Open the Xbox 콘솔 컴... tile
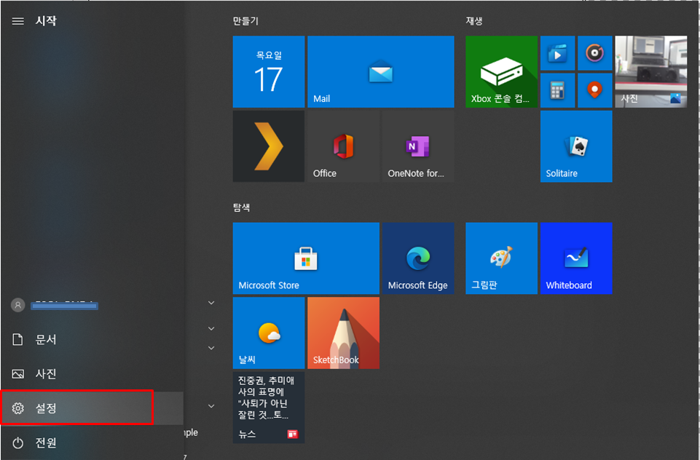 (501, 72)
